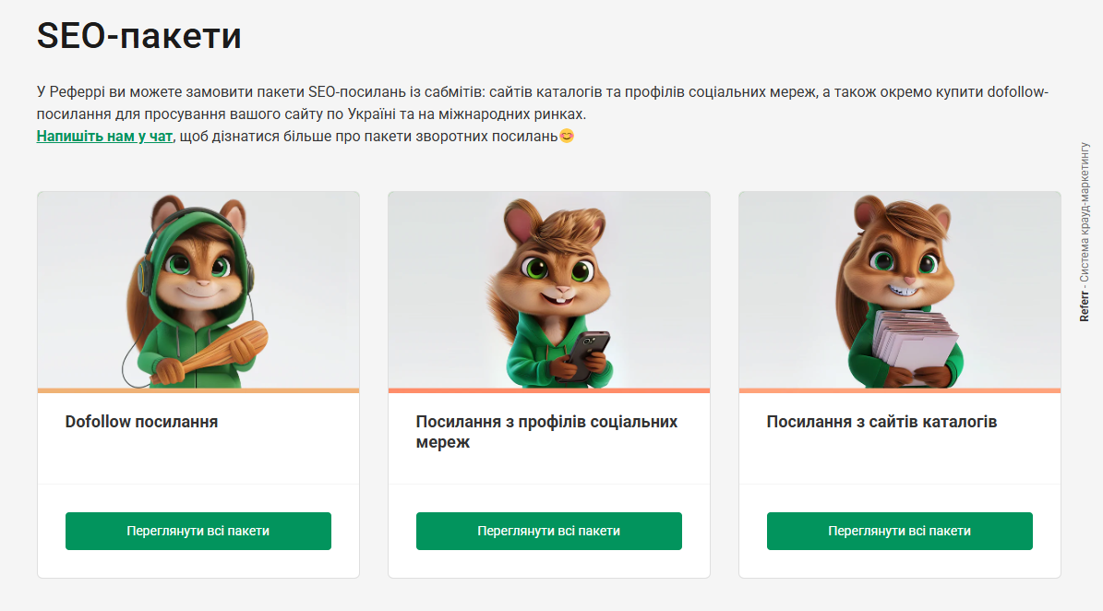Select the "Посилання з профілів соціальних мереж" title
The width and height of the screenshot is (1103, 611).
(x=546, y=430)
